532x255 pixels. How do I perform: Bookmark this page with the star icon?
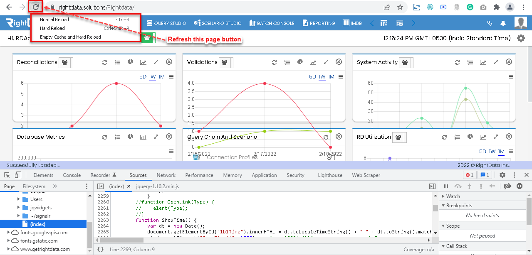pyautogui.click(x=400, y=7)
